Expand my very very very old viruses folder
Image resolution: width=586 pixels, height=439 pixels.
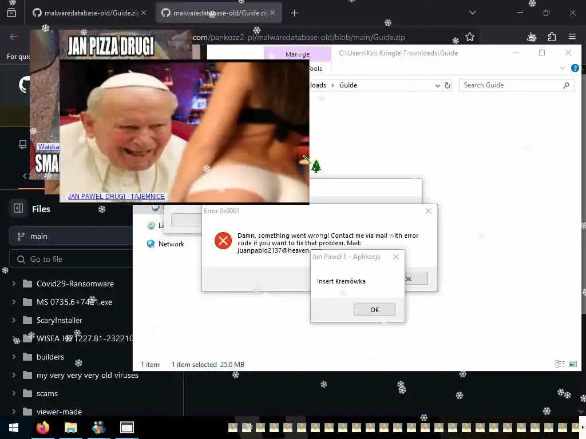pyautogui.click(x=14, y=375)
